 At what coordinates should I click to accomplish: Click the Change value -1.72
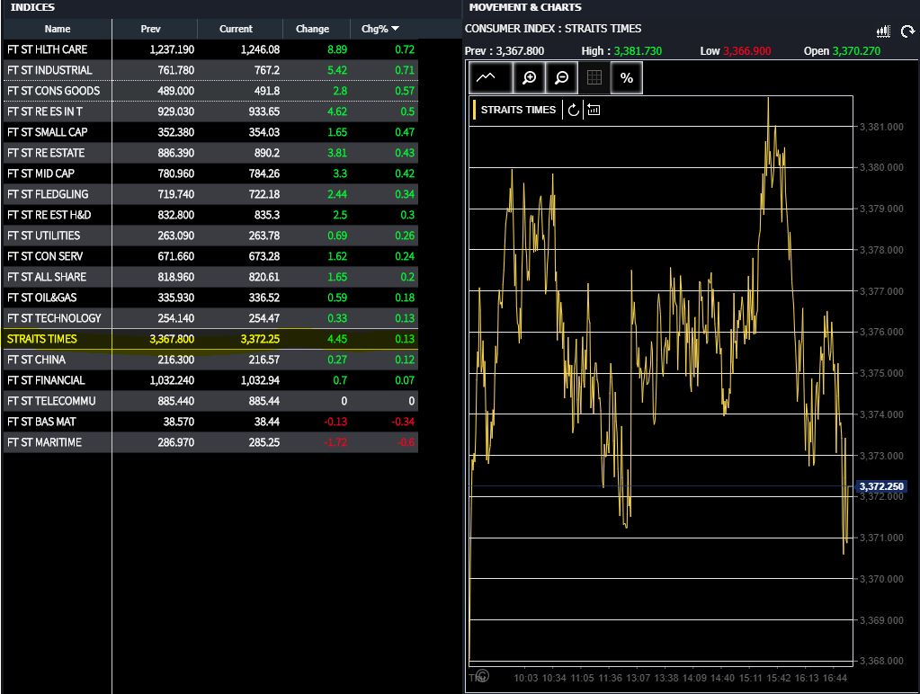(335, 442)
